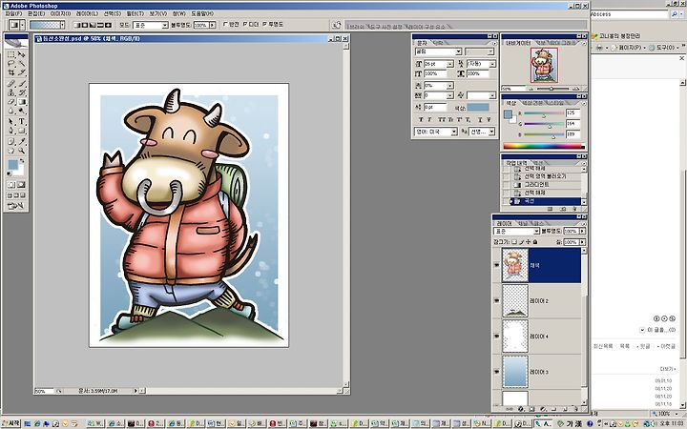Select the Brush tool
Image resolution: width=687 pixels, height=429 pixels.
[x=21, y=84]
